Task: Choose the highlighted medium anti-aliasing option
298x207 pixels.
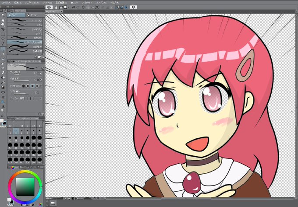Action: tap(32, 86)
